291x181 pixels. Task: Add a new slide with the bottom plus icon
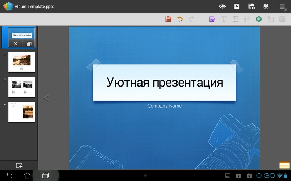(x=19, y=165)
